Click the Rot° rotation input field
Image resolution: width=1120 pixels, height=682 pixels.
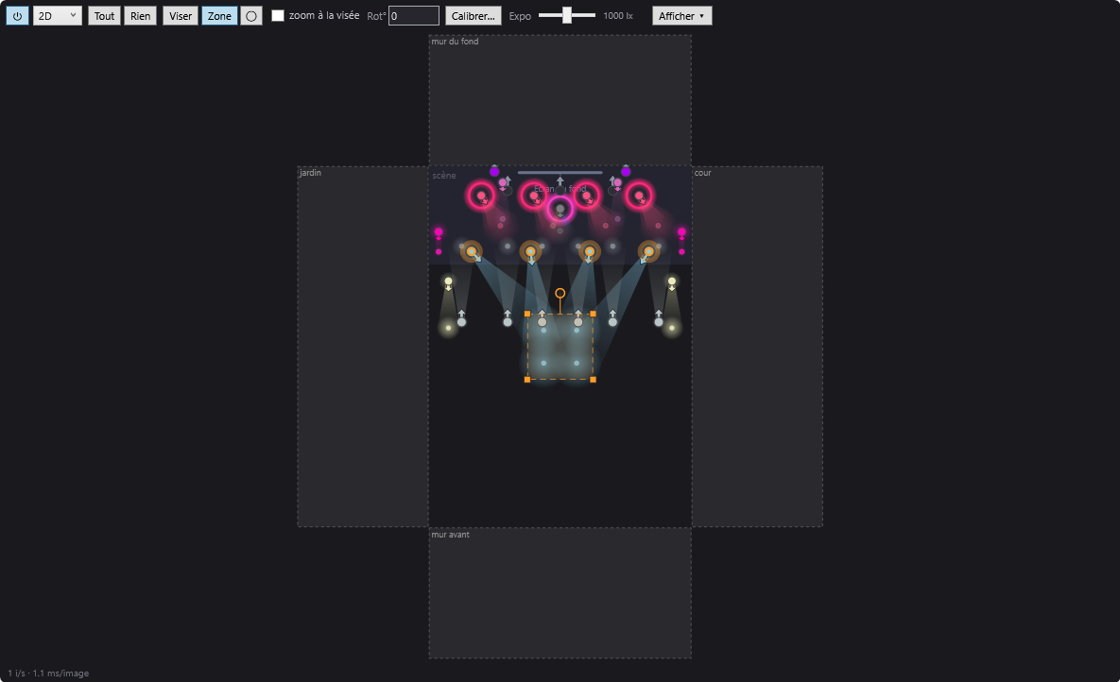click(414, 16)
